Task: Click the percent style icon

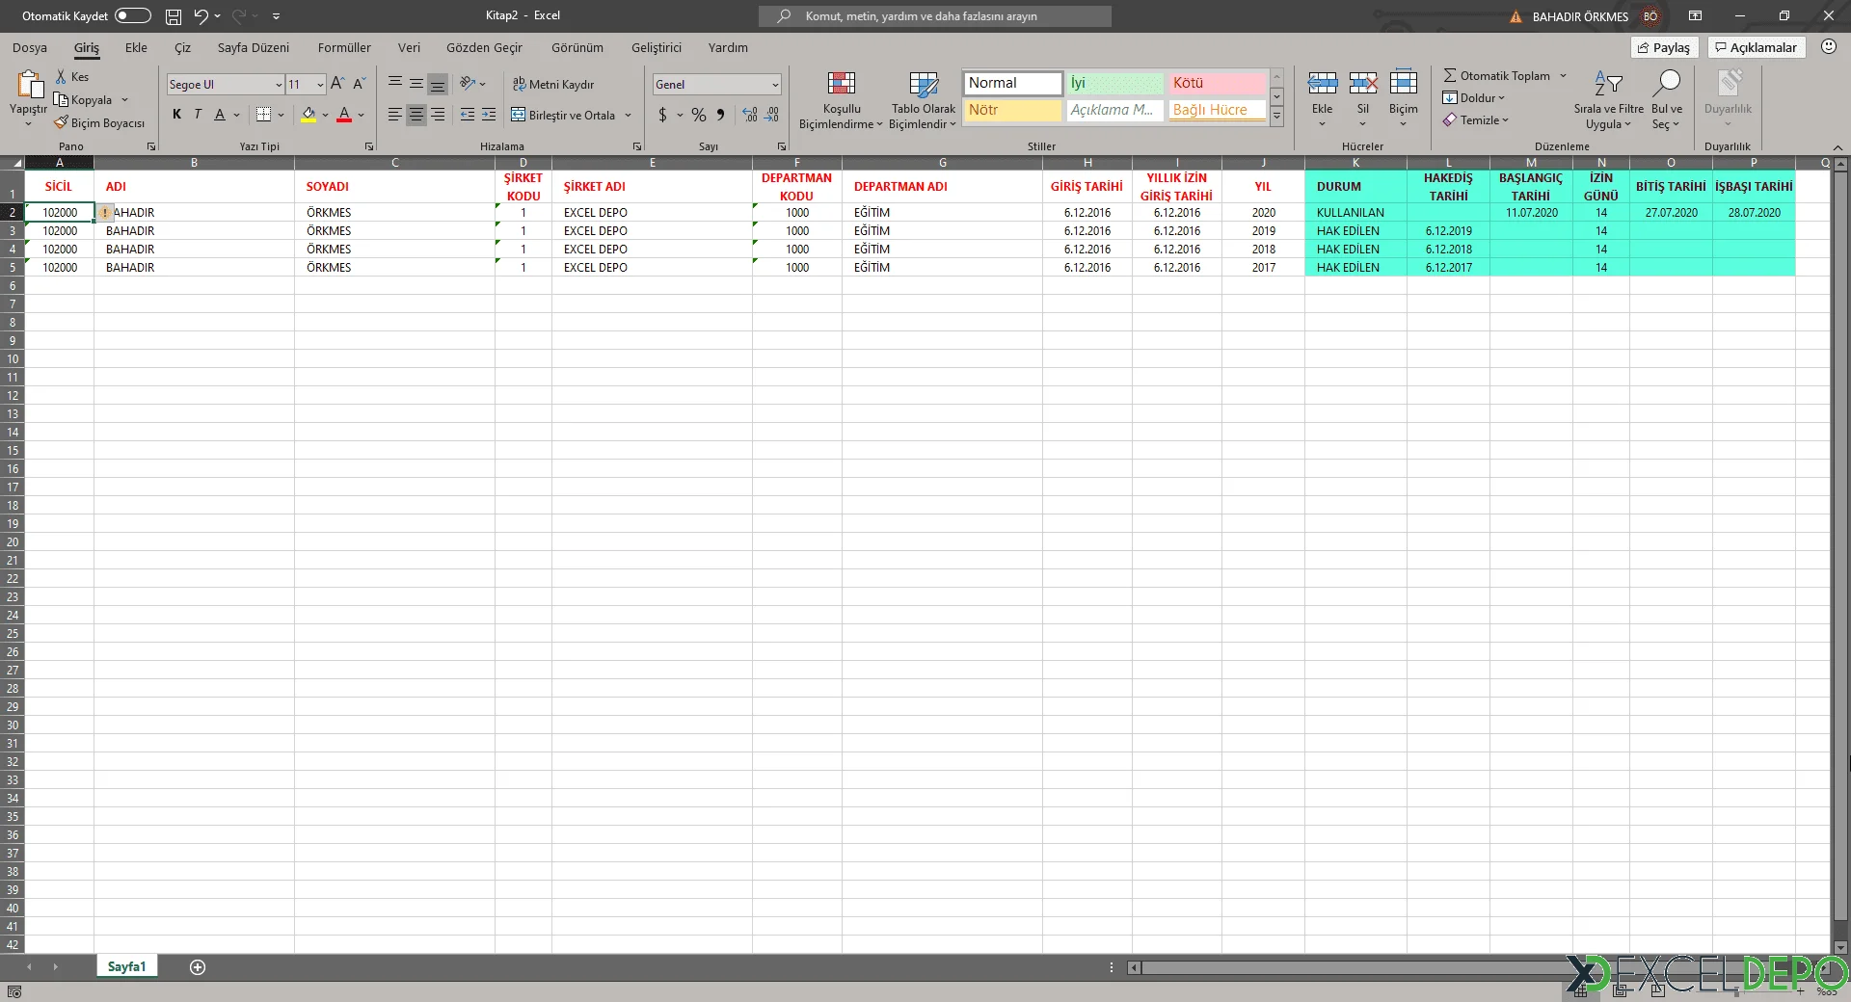Action: pos(698,115)
